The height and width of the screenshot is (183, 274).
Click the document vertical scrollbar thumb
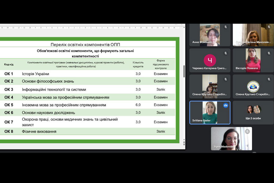[184, 71]
